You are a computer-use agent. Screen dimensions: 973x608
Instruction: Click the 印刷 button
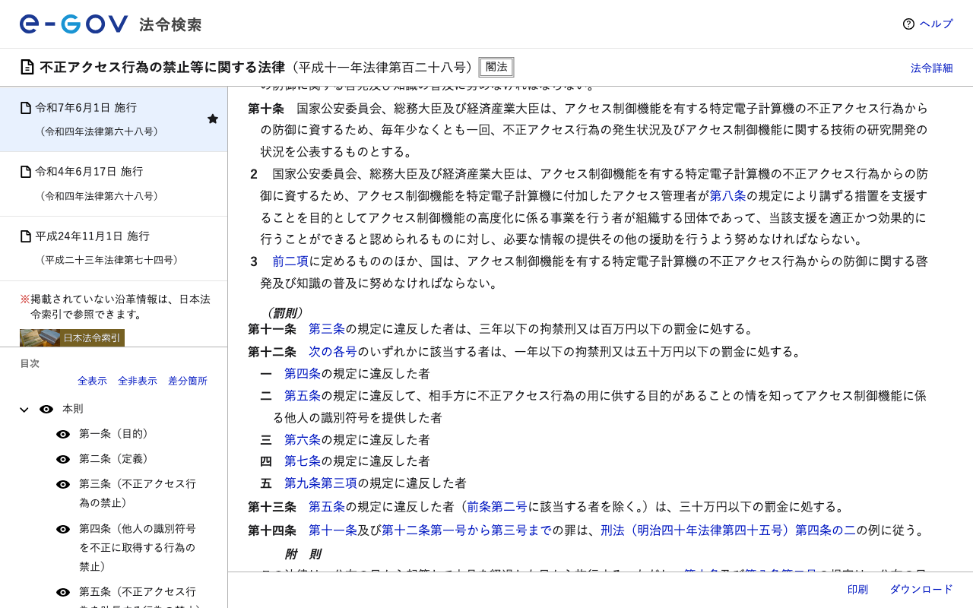[x=857, y=589]
